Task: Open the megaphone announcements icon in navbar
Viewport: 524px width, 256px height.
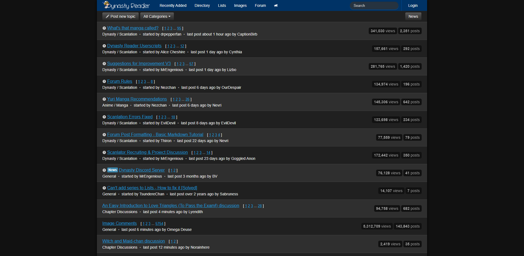Action: tap(276, 5)
